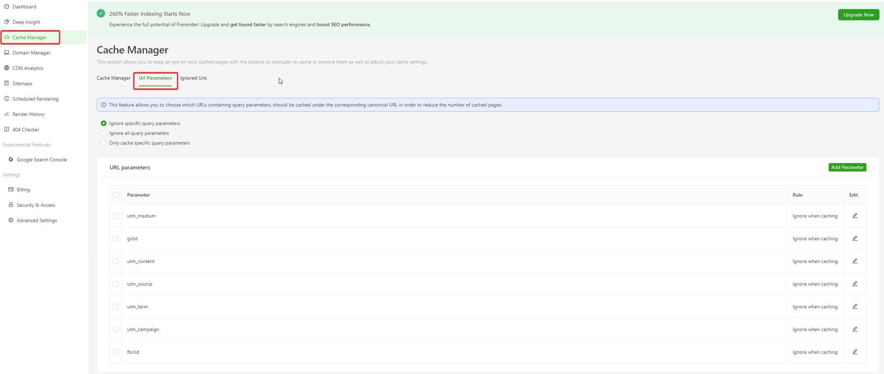The image size is (884, 374).
Task: Click the Render History chart icon
Action: click(x=7, y=114)
